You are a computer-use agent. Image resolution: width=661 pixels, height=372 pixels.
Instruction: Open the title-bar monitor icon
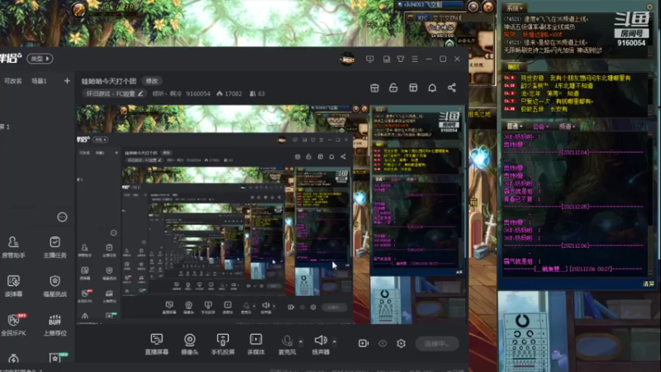[x=369, y=59]
